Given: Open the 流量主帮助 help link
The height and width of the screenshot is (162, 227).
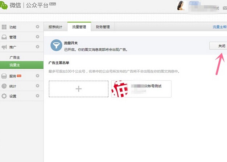Looking at the screenshot, I should (219, 27).
